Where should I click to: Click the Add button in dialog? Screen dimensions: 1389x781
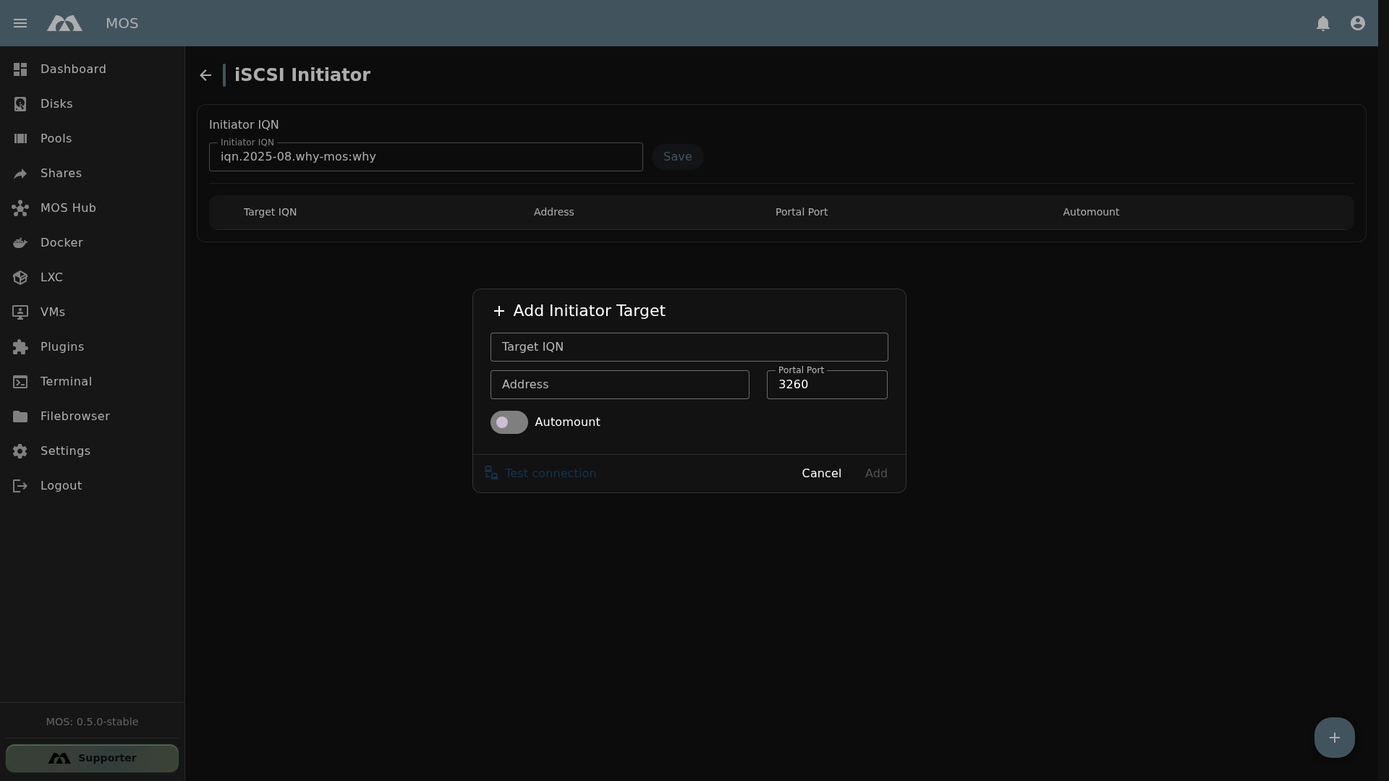pos(876,473)
